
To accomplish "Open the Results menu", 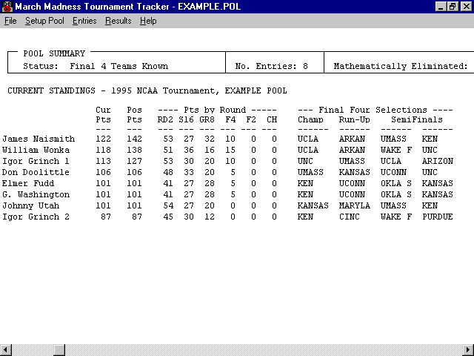I will click(118, 21).
